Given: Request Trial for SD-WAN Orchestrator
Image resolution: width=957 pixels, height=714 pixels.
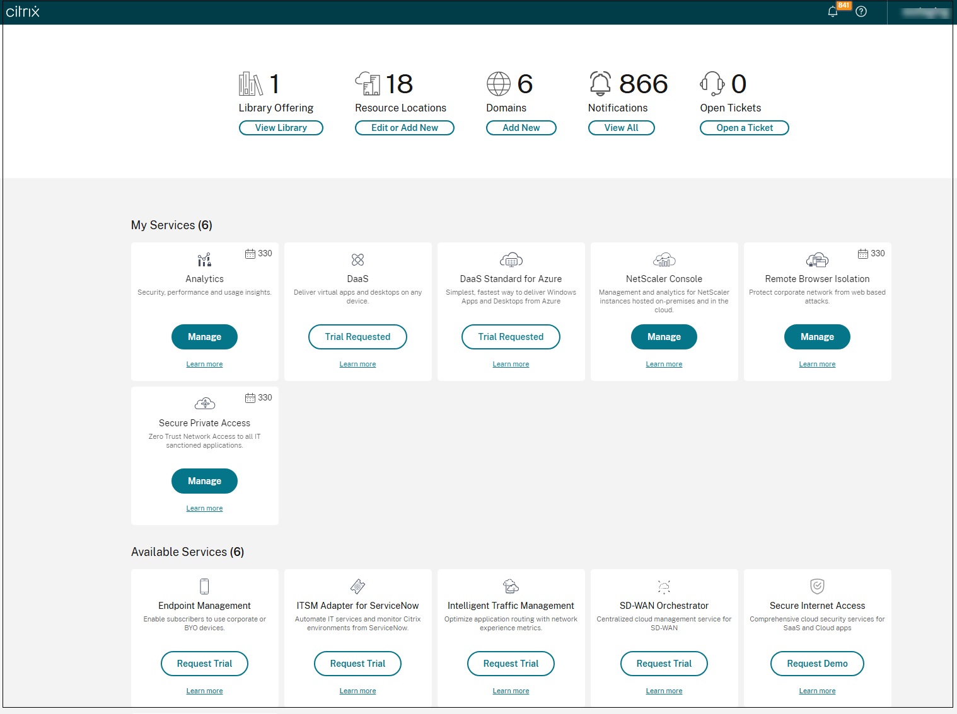Looking at the screenshot, I should [664, 664].
